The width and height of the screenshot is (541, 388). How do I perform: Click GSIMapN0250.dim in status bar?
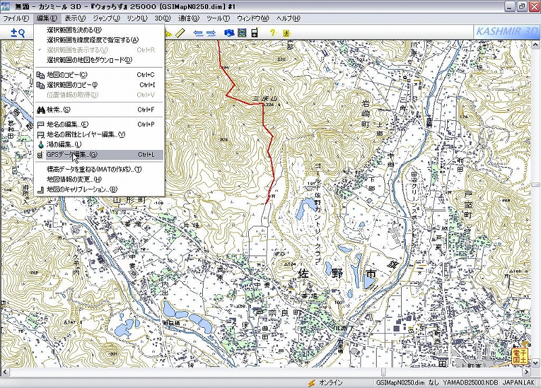[x=400, y=383]
